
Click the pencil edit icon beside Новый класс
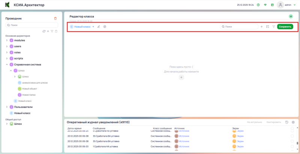[99, 27]
